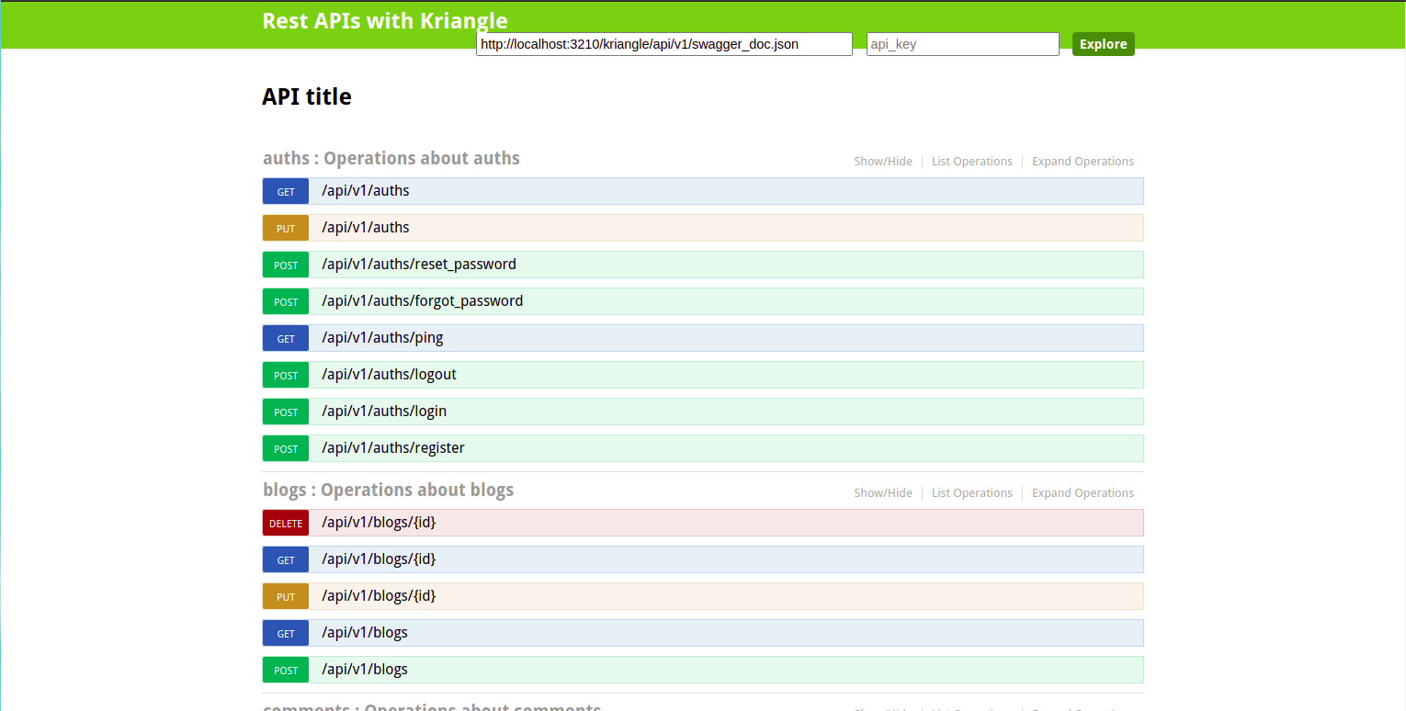Click the api_key input field

pos(962,43)
